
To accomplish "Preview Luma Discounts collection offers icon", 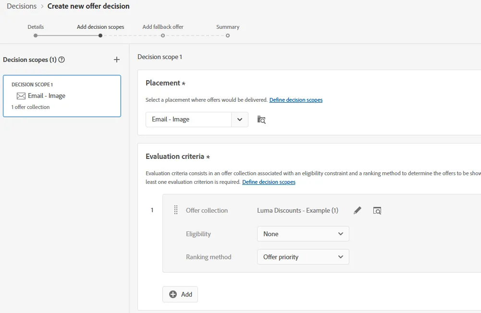I will pyautogui.click(x=377, y=211).
